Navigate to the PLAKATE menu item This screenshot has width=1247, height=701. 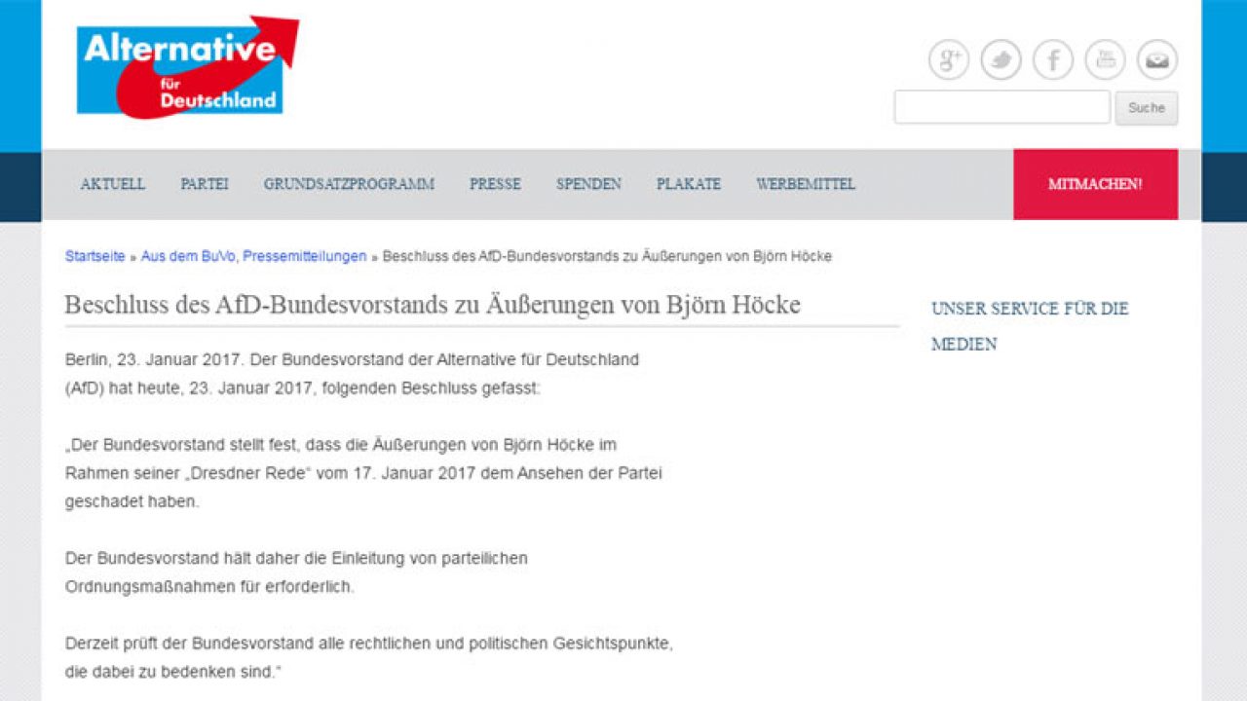point(689,184)
